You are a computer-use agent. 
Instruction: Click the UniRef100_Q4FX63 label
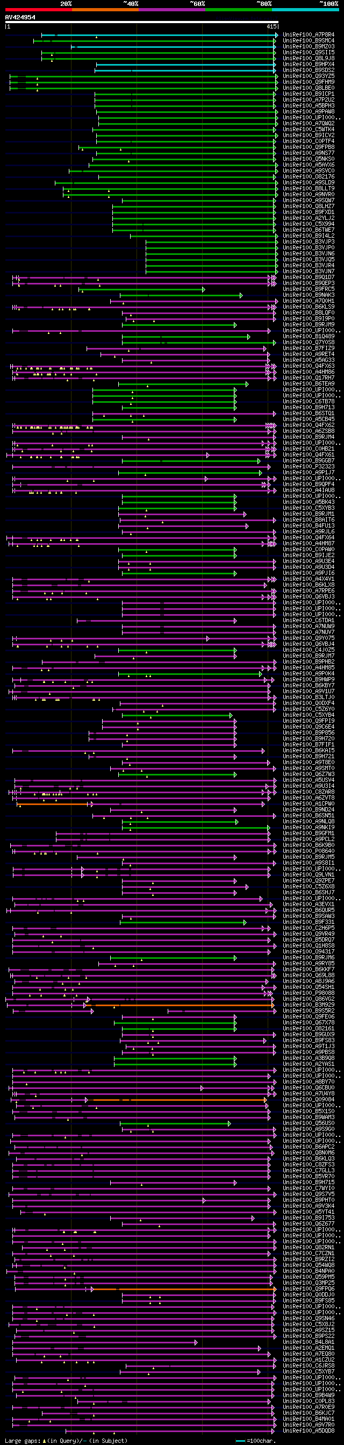tap(309, 366)
